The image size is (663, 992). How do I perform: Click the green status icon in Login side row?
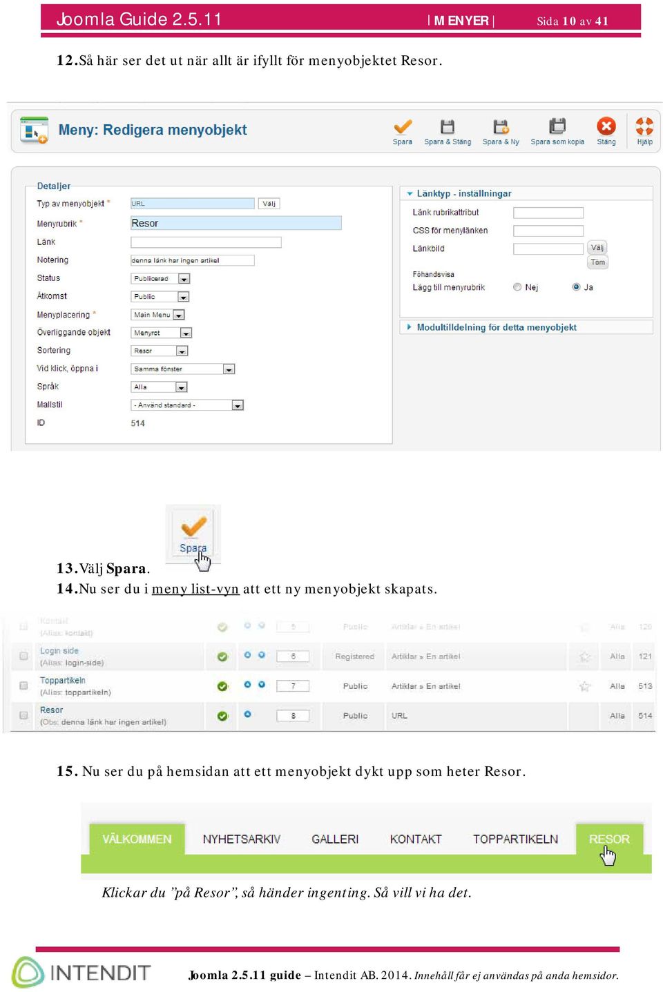pos(222,657)
